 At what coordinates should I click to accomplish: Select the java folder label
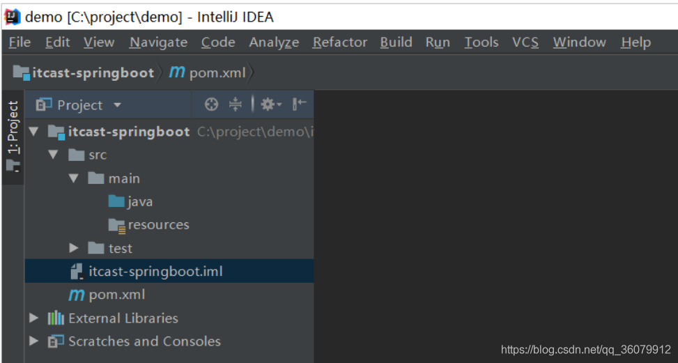coord(140,202)
